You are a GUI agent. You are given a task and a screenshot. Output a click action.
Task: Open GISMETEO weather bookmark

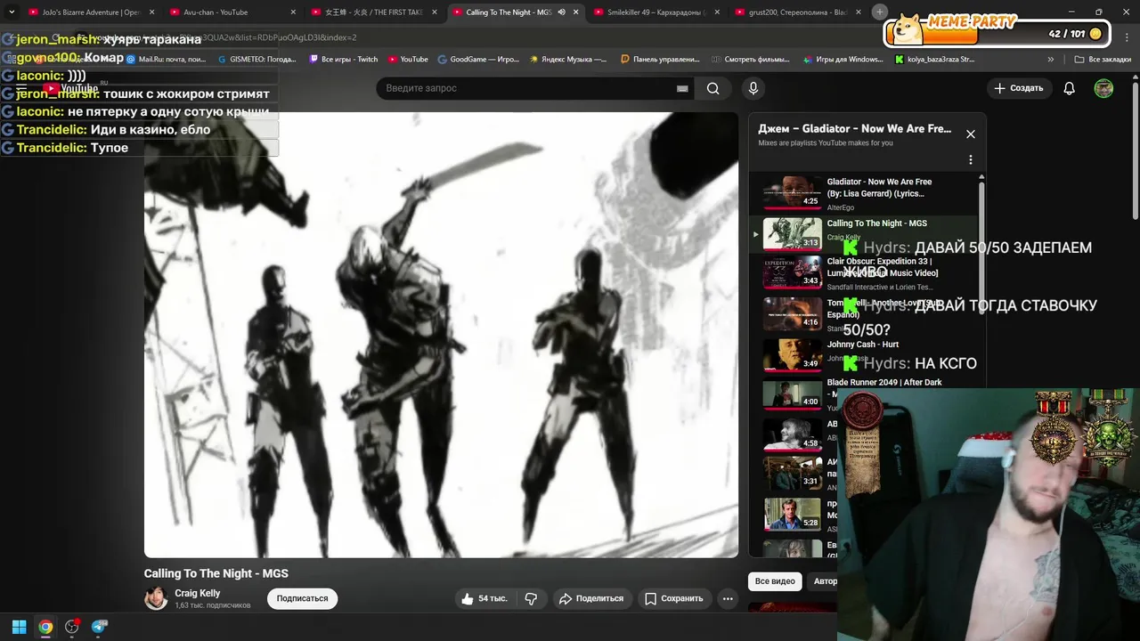256,60
